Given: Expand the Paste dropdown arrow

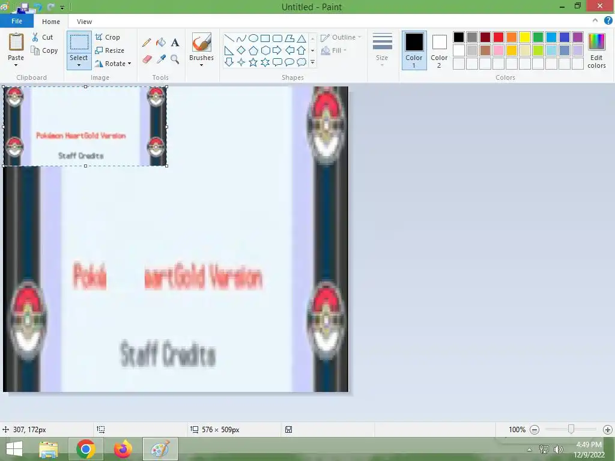Looking at the screenshot, I should [x=16, y=65].
